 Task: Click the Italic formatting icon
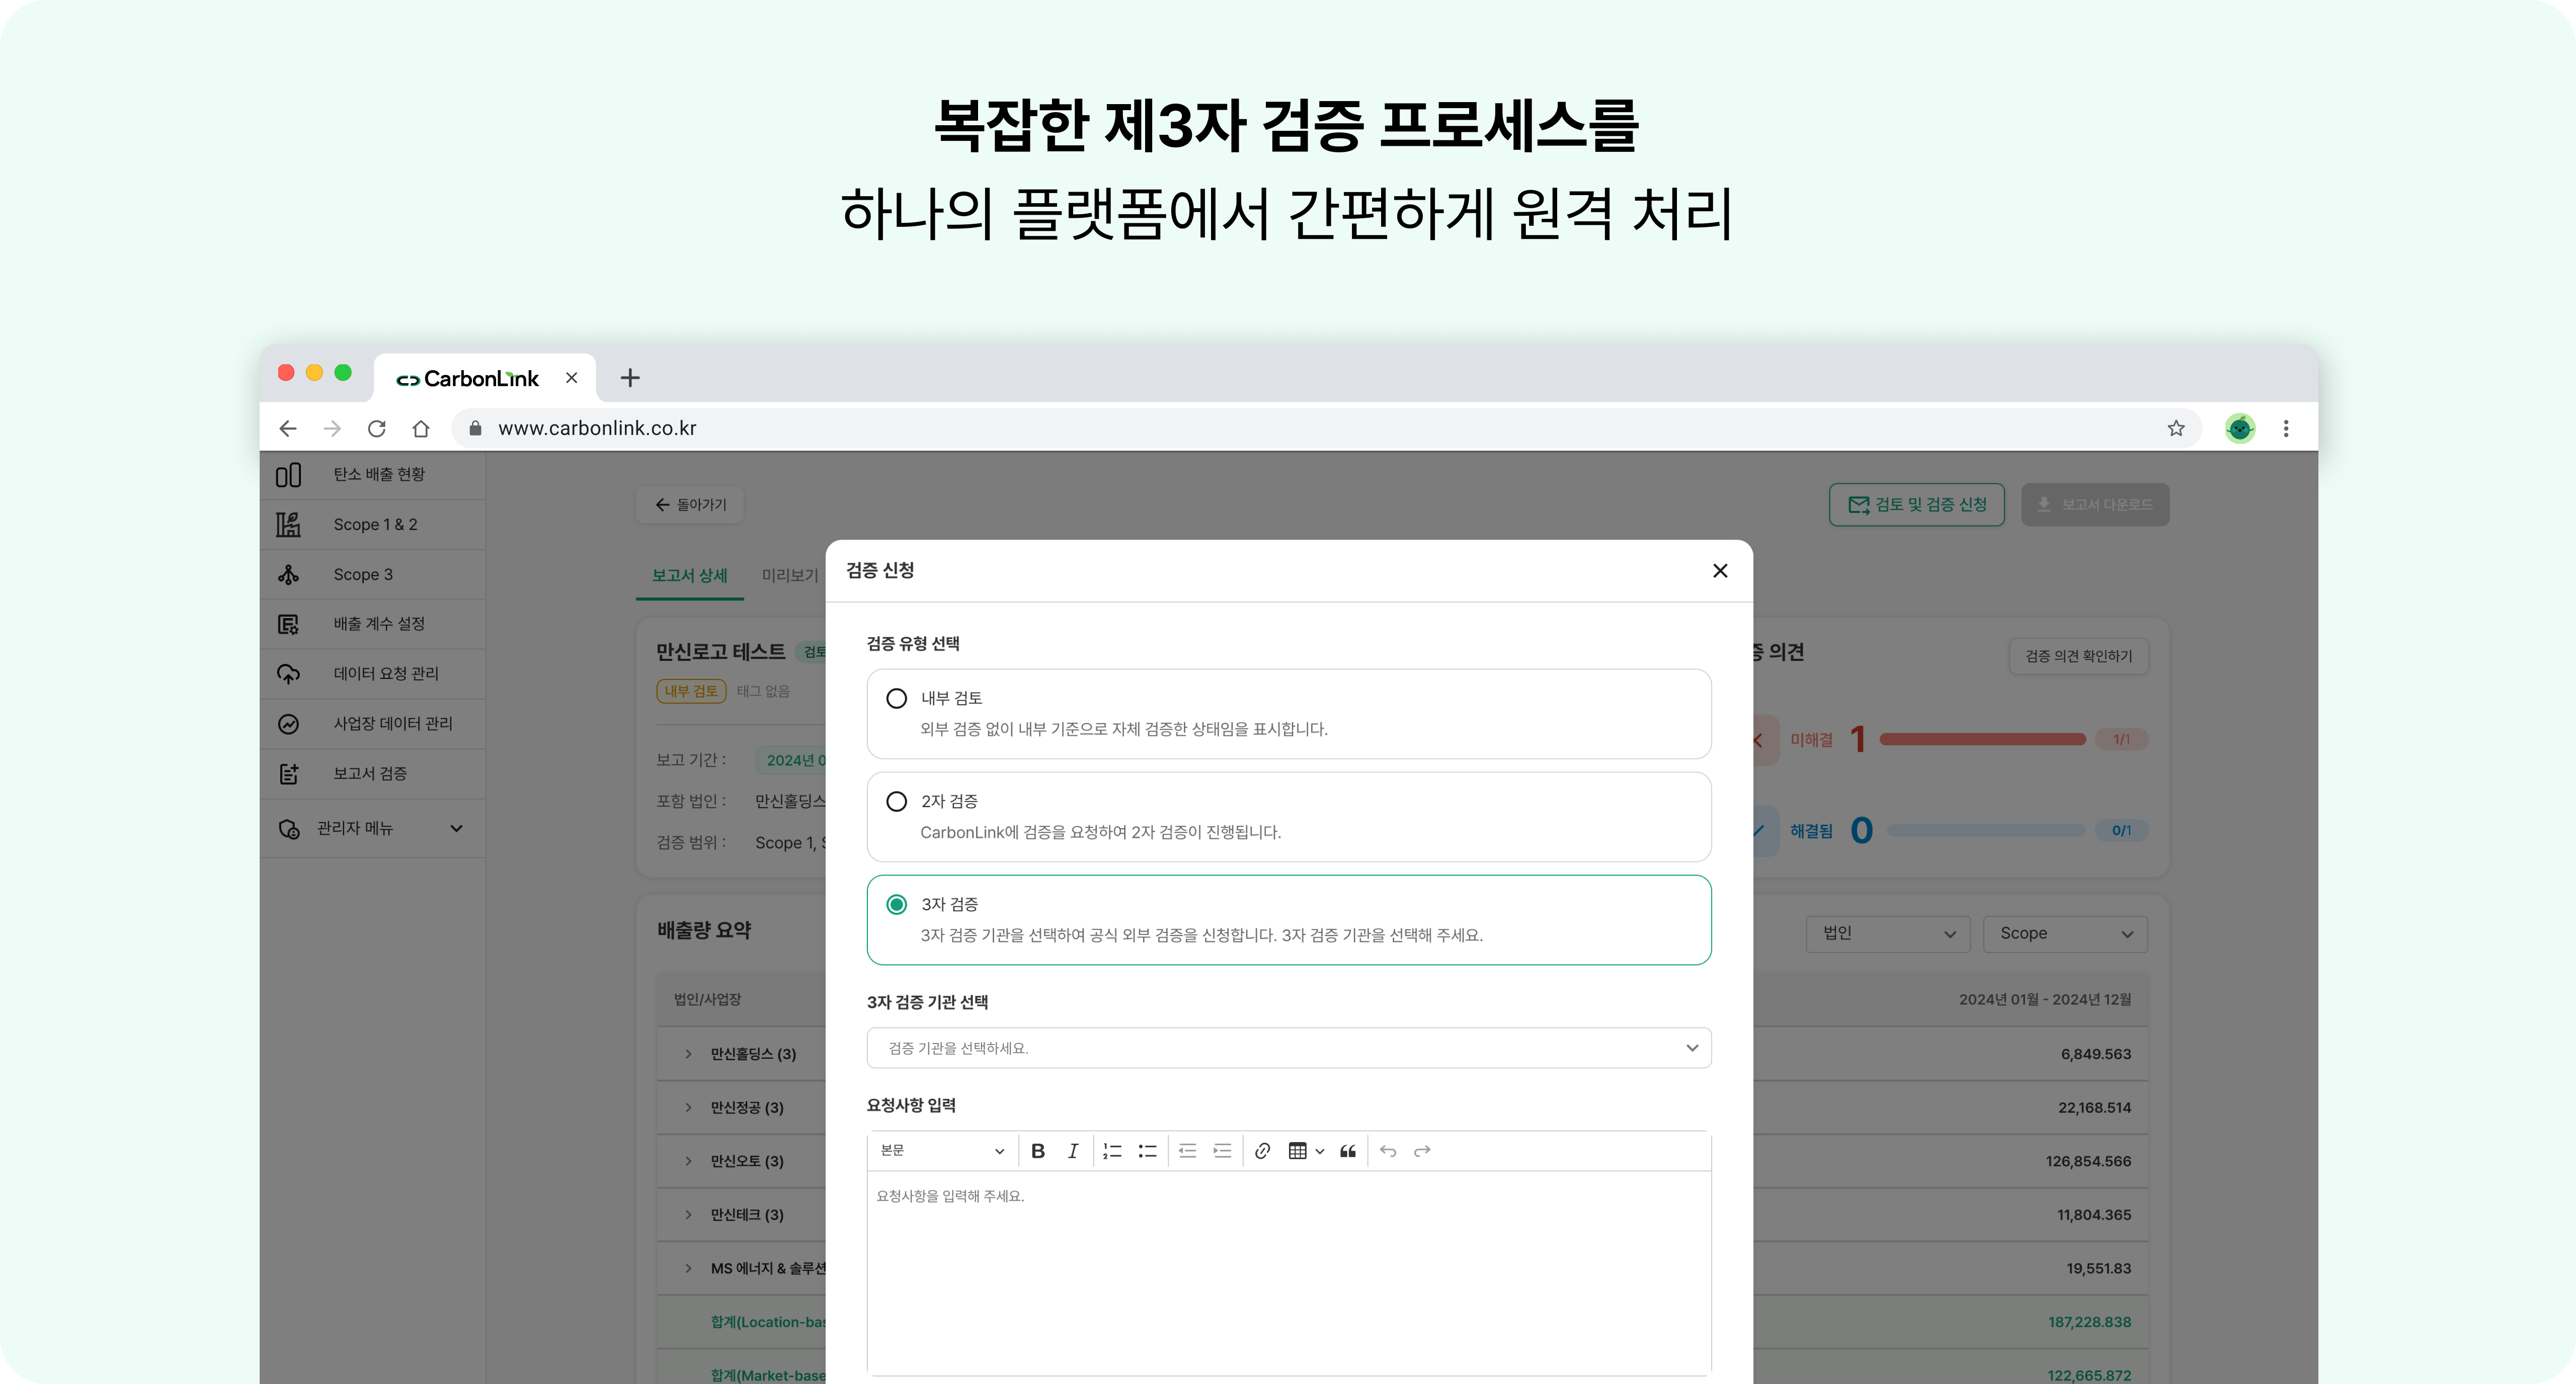[x=1073, y=1151]
